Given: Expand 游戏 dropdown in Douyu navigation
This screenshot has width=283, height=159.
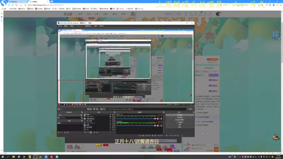Looking at the screenshot, I should 115,14.
